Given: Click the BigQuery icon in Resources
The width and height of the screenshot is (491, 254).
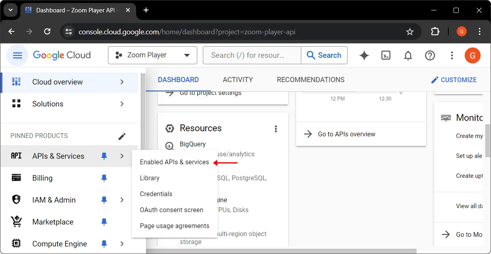Looking at the screenshot, I should (170, 146).
